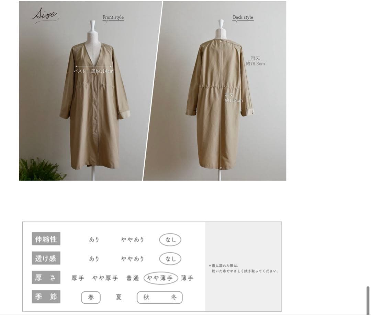The height and width of the screenshot is (315, 371).
Task: Select 春 season option
Action: [91, 297]
